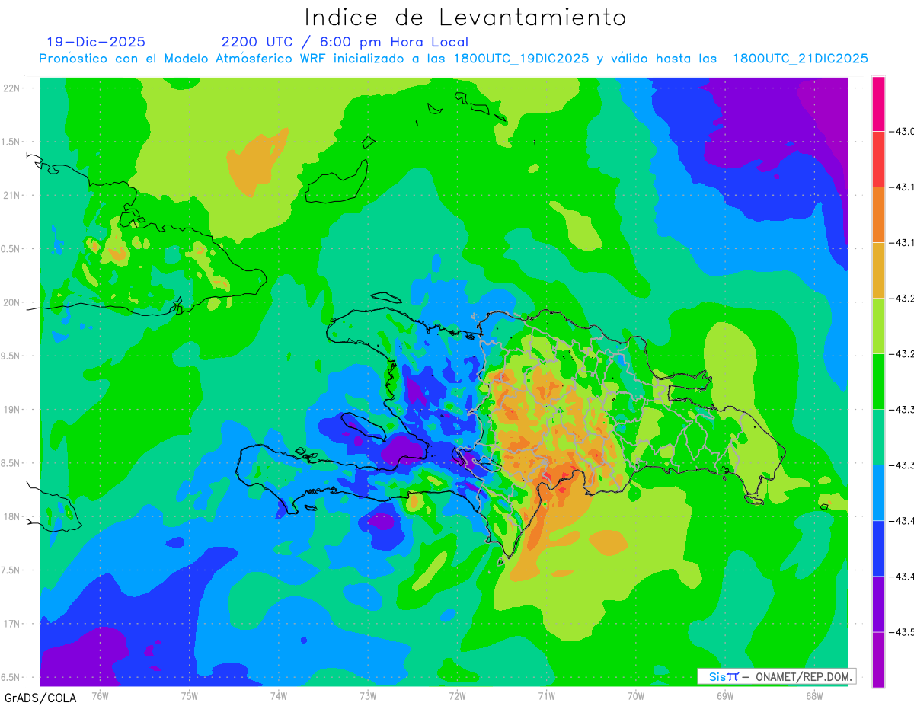
Task: Pick the deep blue color bar segment
Action: [878, 548]
